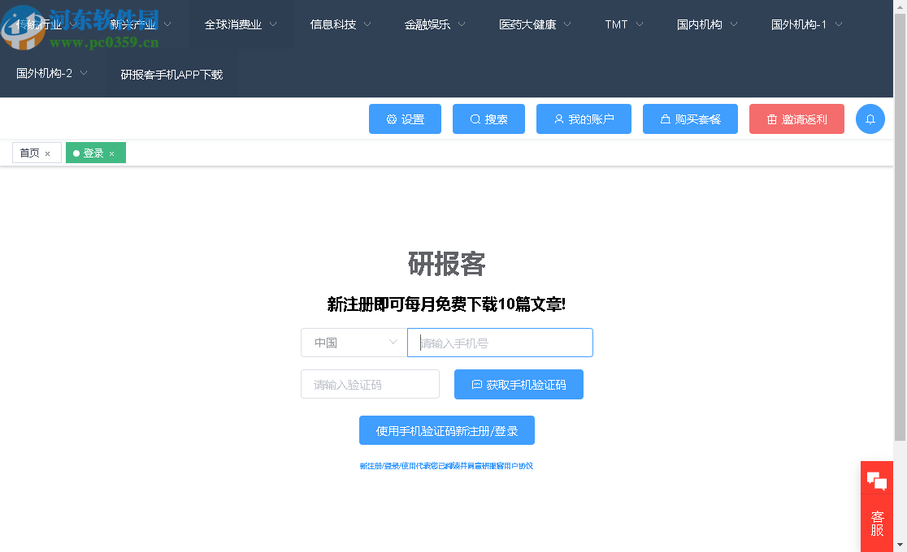
Task: Open 客服 customer service panel
Action: (877, 522)
